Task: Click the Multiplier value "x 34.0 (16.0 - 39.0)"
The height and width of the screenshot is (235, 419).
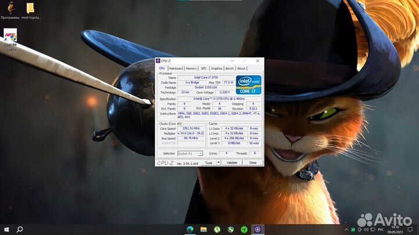Action: (191, 133)
